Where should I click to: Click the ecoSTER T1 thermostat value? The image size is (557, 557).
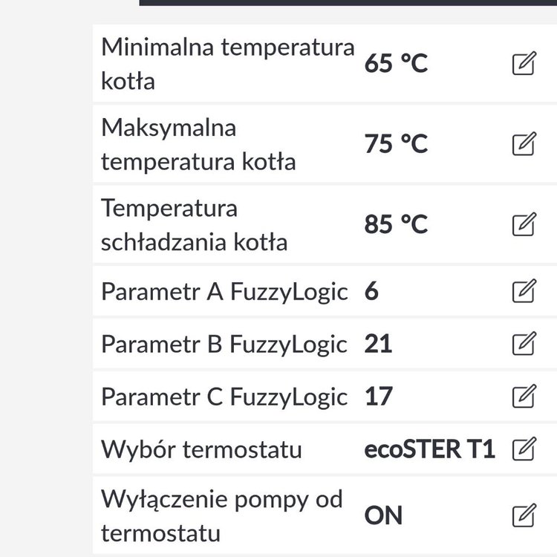click(x=429, y=450)
